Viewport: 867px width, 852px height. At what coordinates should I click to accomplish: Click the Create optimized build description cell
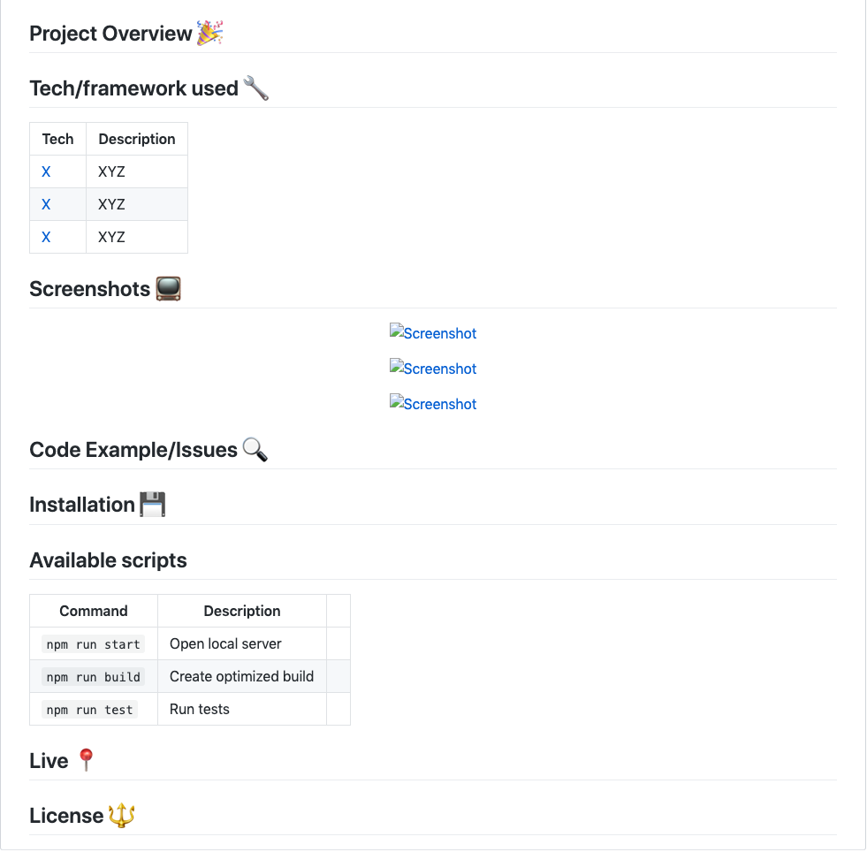pos(241,676)
